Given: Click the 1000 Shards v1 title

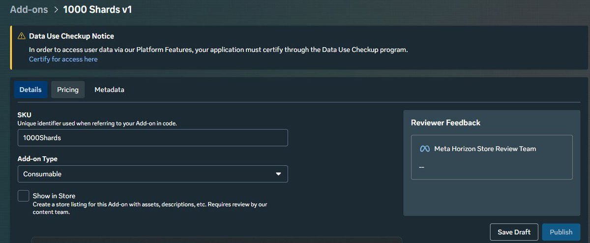Looking at the screenshot, I should pos(97,9).
